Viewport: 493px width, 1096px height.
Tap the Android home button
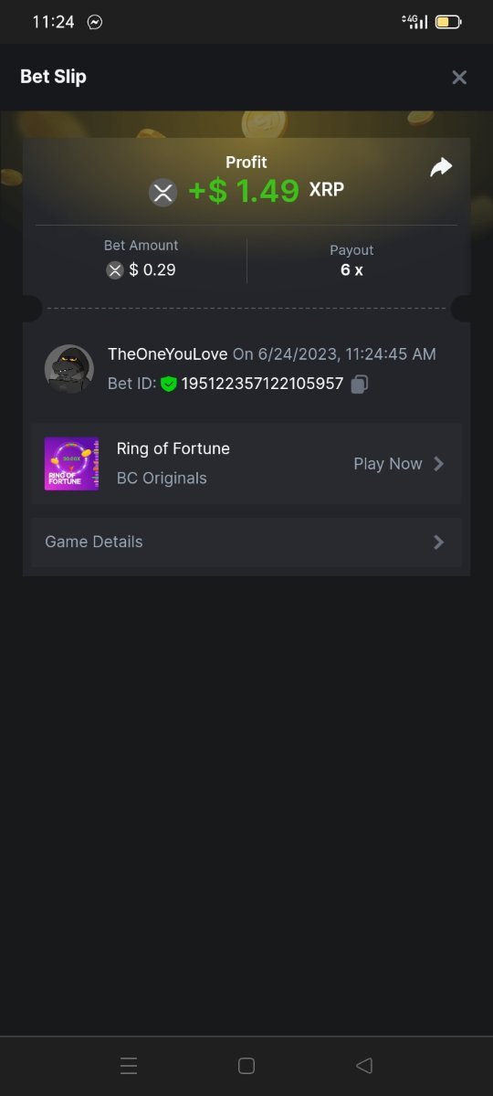pos(246,1066)
